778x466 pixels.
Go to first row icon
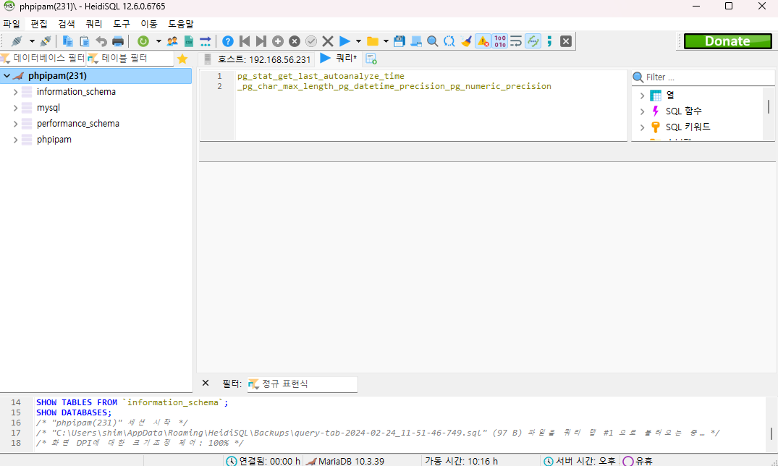(245, 41)
